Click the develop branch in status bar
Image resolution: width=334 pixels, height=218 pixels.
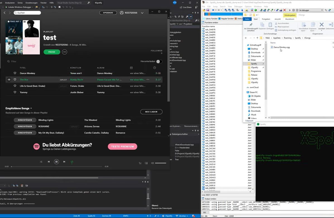(x=182, y=216)
